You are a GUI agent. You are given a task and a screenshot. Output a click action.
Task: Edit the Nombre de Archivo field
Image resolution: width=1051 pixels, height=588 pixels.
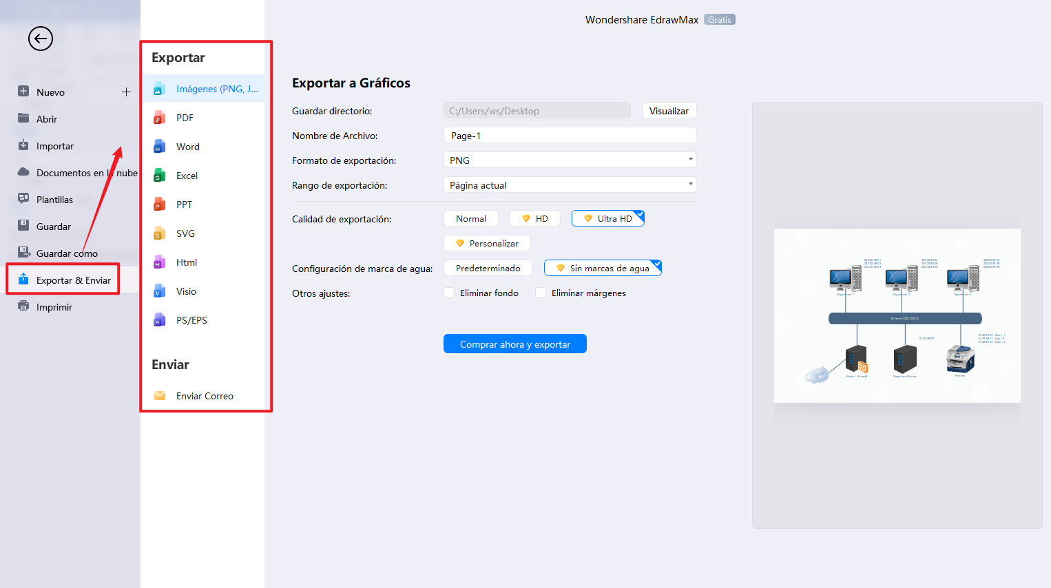(x=570, y=135)
